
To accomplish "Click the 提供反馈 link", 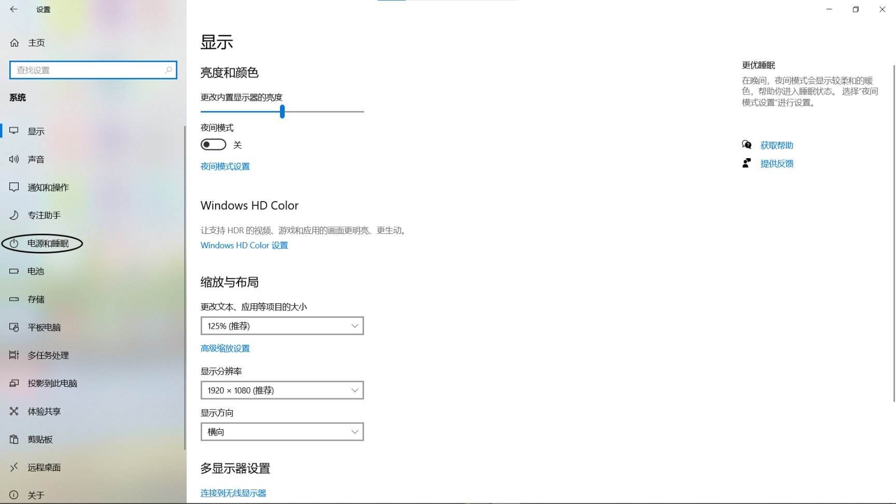I will pyautogui.click(x=777, y=163).
